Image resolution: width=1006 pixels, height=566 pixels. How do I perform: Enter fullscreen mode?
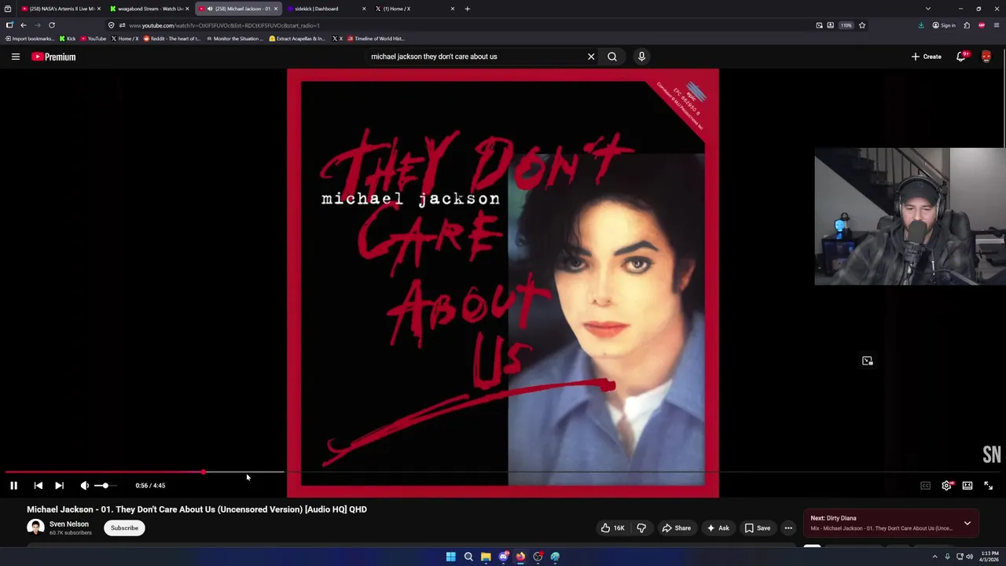click(988, 486)
